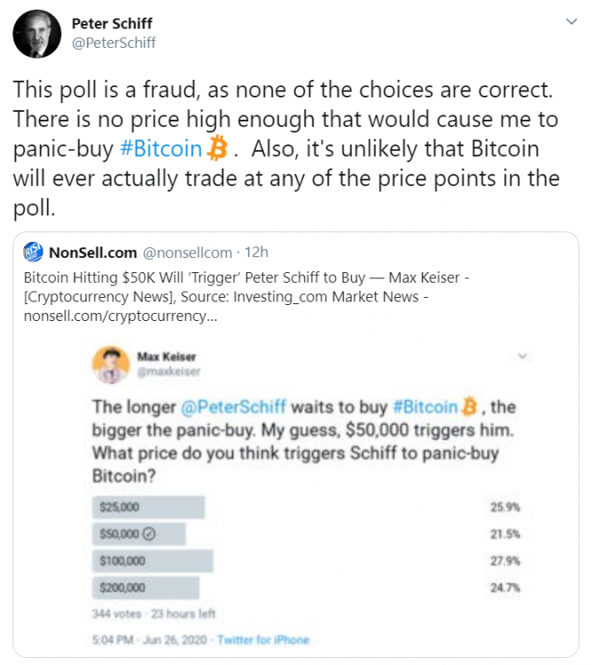Open the 12h tweet timestamp

coord(256,253)
